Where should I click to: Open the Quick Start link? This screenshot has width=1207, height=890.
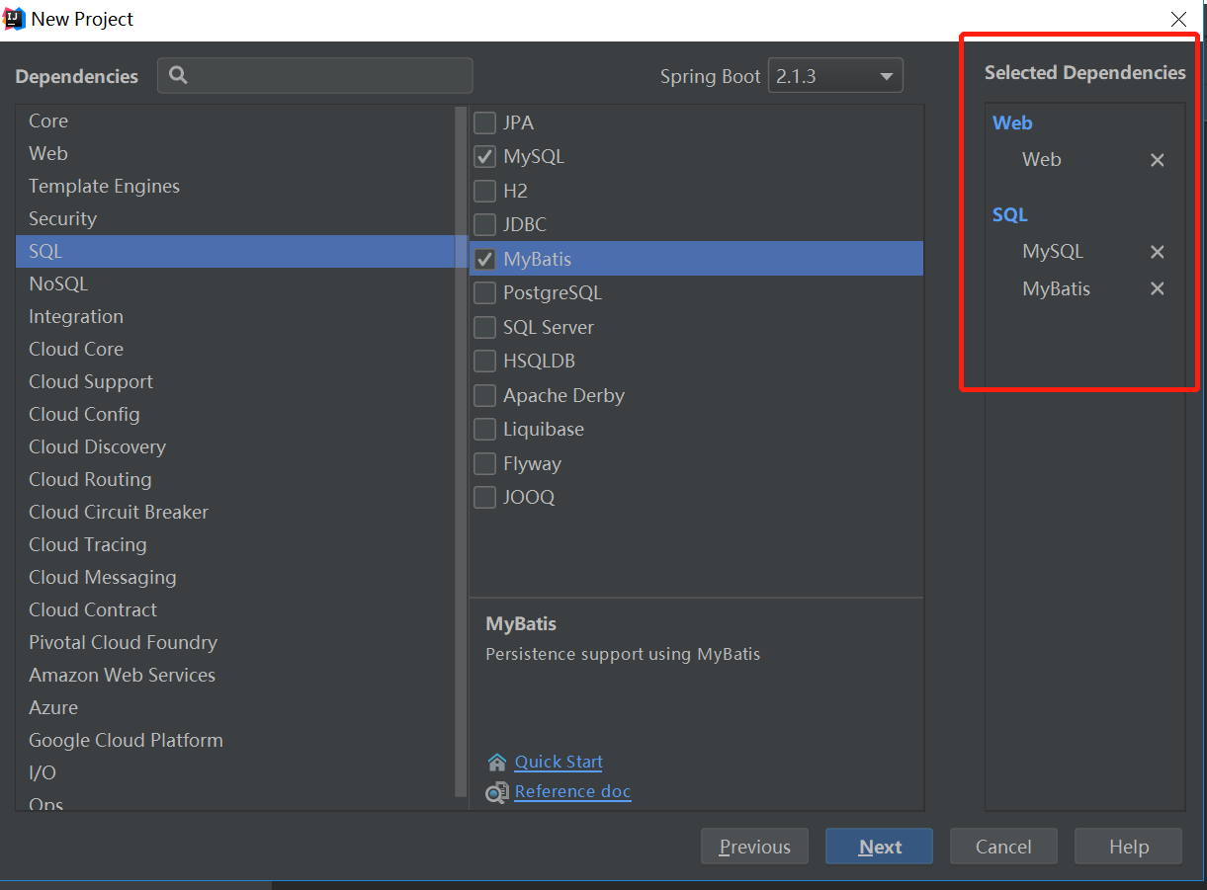pyautogui.click(x=559, y=762)
